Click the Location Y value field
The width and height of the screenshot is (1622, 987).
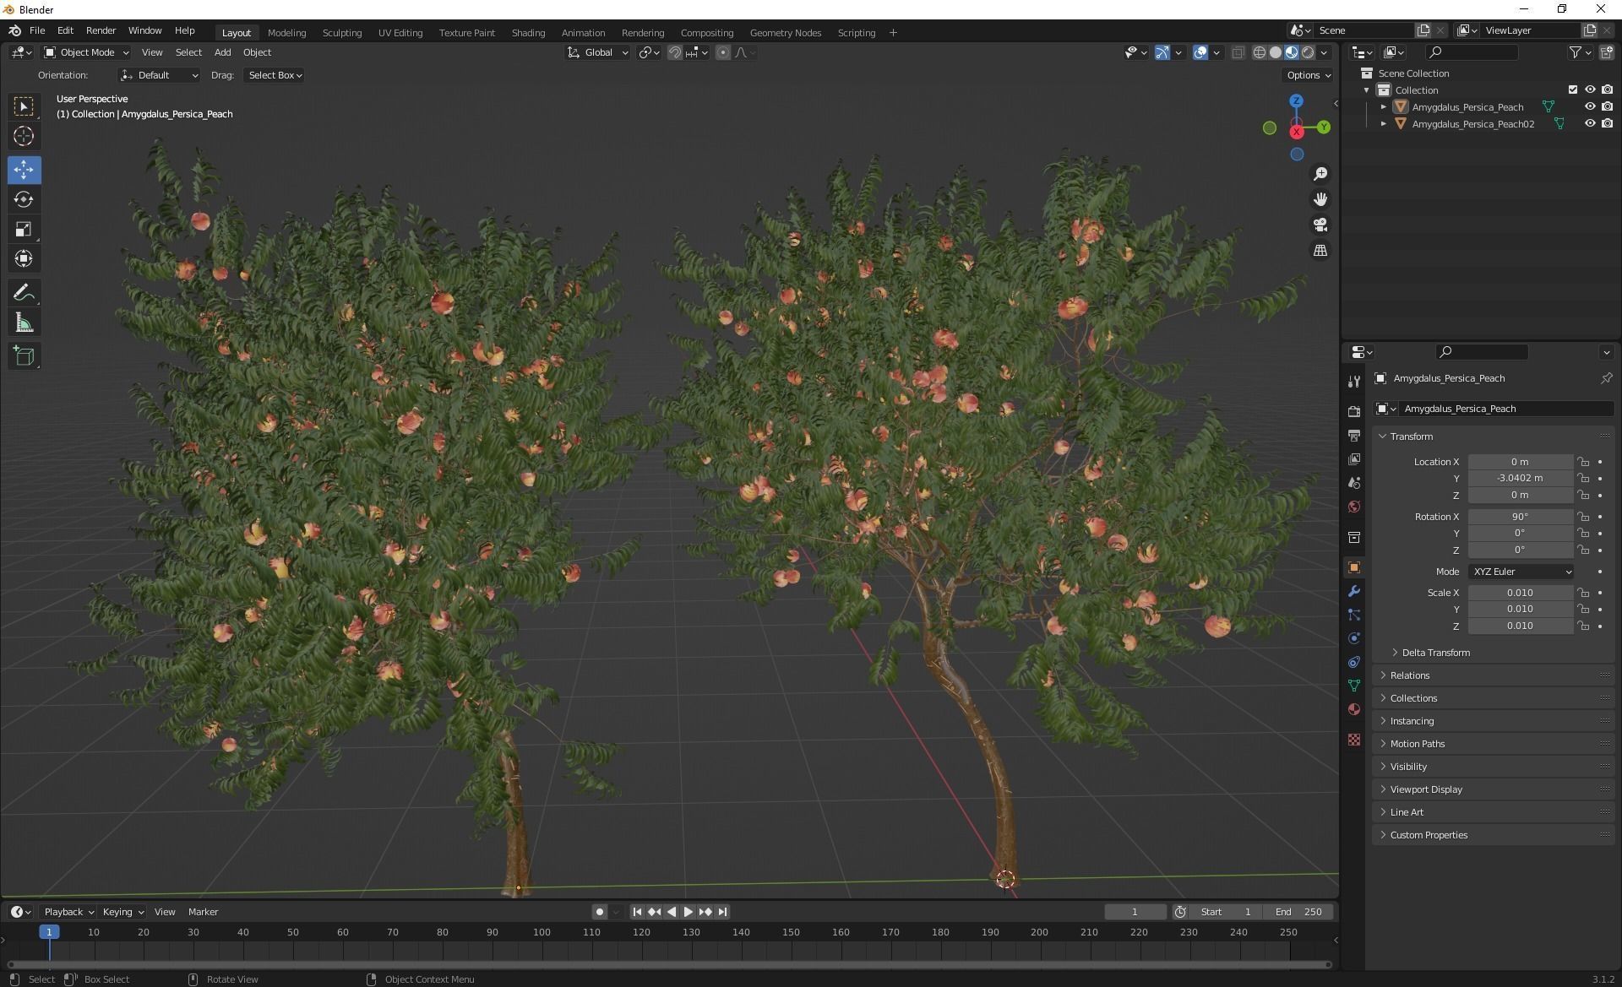coord(1520,478)
